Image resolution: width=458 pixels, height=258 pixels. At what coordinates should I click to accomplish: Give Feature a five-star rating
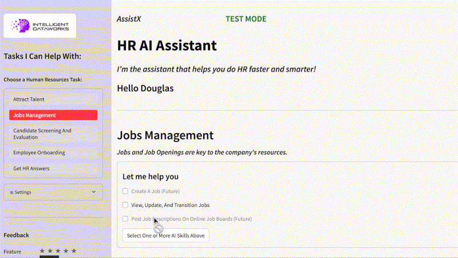click(x=73, y=251)
